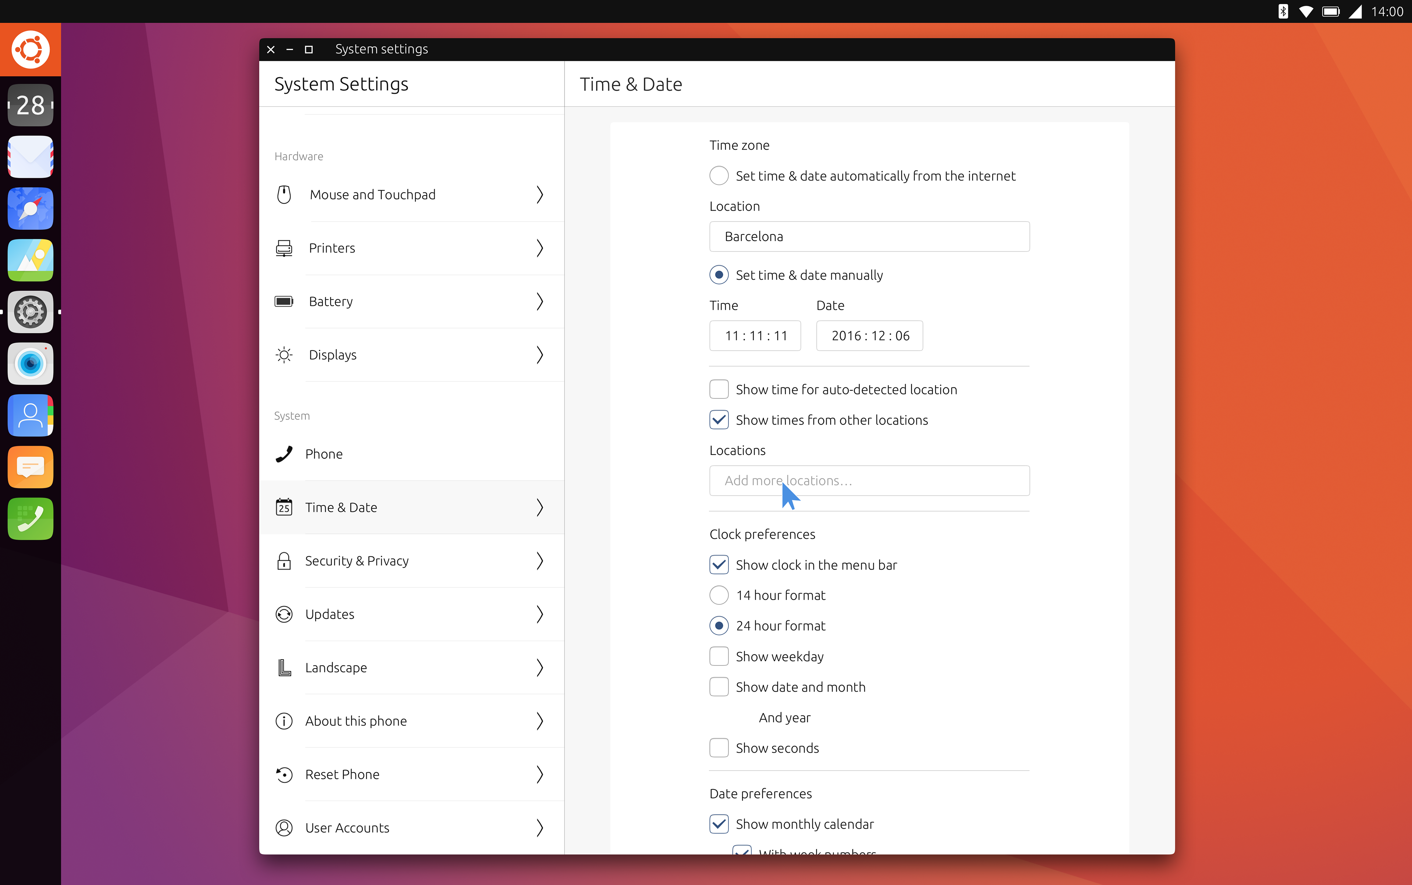
Task: Open the Ubuntu home launcher button
Action: (31, 50)
